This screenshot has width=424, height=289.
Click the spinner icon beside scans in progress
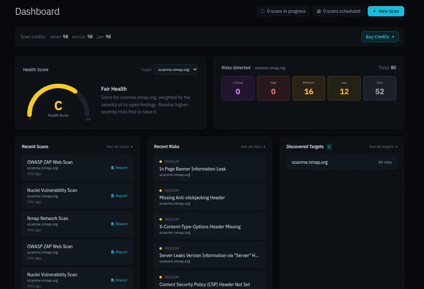point(263,11)
